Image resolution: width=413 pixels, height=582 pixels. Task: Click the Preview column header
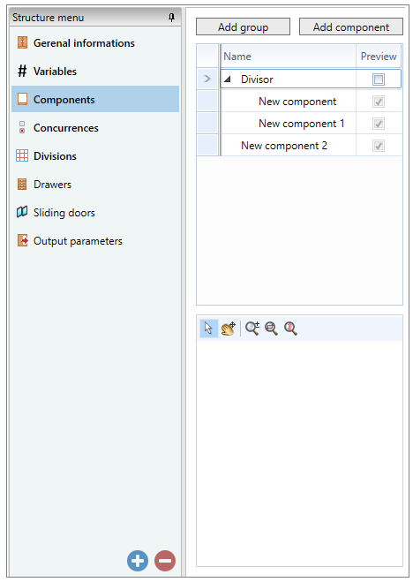tap(379, 56)
